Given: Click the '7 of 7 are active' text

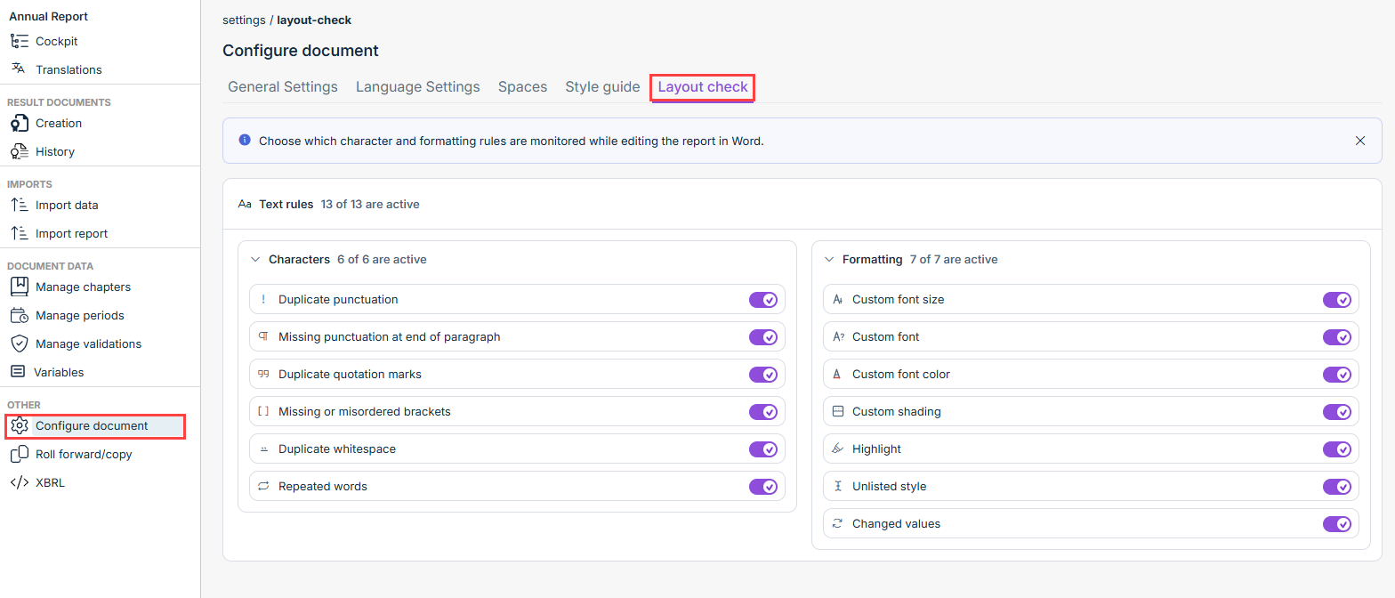Looking at the screenshot, I should point(954,260).
